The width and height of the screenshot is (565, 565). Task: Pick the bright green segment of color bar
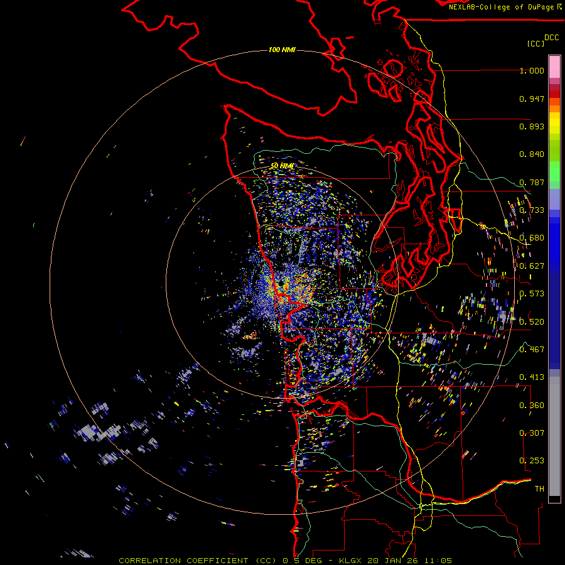(554, 171)
